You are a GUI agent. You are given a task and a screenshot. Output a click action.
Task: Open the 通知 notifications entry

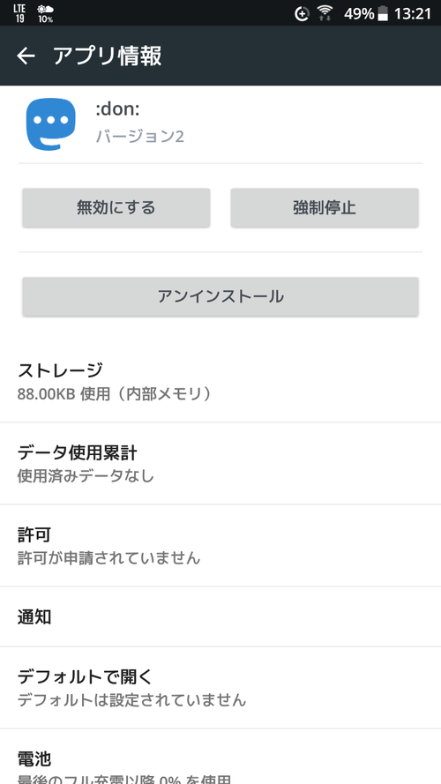coord(220,617)
